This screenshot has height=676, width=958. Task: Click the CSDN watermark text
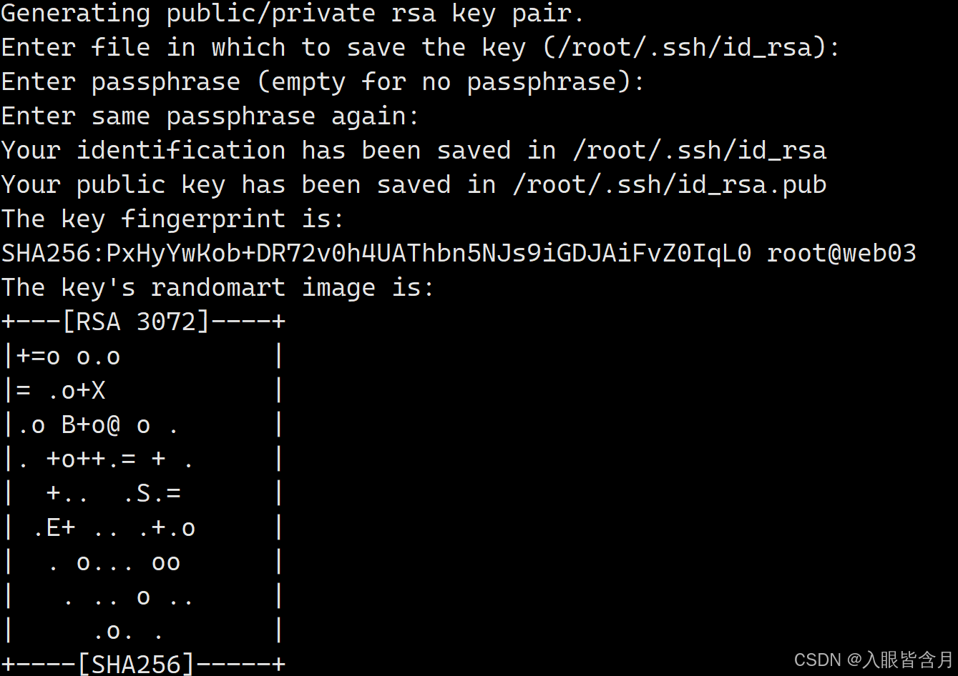[x=817, y=660]
